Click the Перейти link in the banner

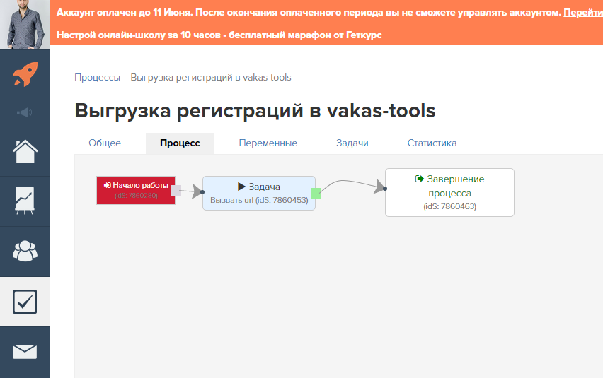pos(582,13)
